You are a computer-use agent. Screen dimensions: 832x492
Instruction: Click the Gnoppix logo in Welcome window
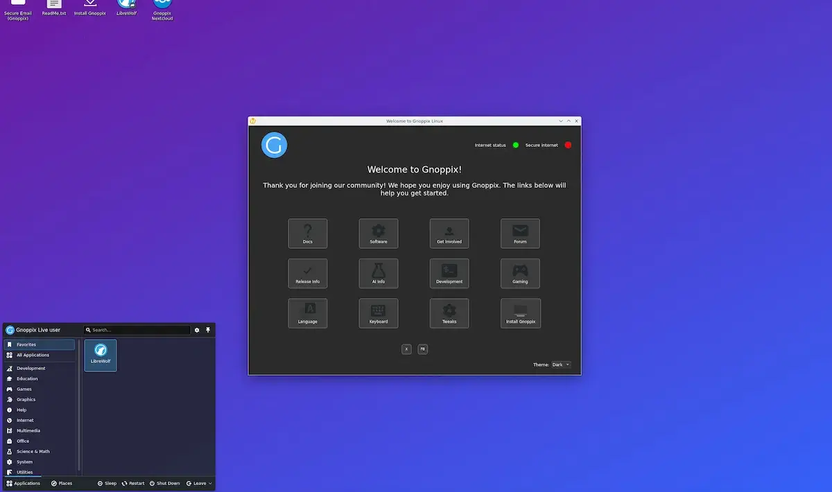[x=275, y=145]
